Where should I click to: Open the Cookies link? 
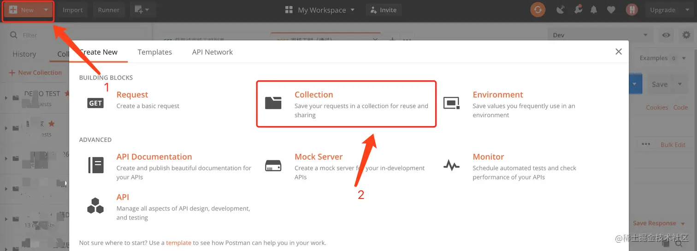pyautogui.click(x=657, y=107)
